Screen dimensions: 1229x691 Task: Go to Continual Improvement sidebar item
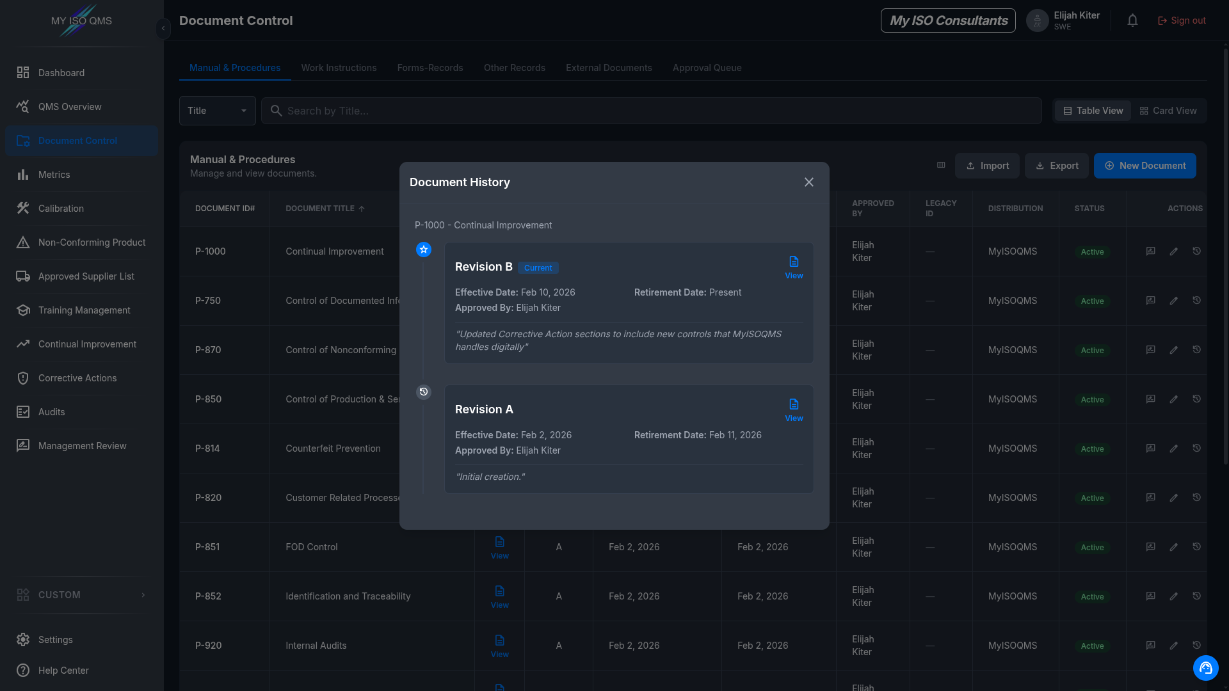81,344
